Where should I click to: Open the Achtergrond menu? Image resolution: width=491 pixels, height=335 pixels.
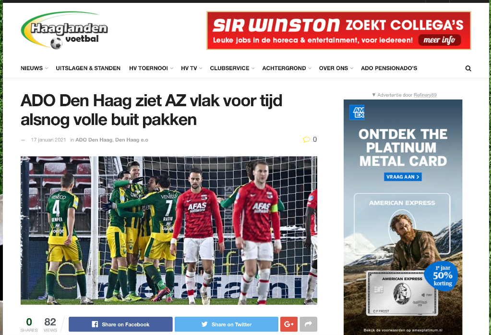(287, 68)
